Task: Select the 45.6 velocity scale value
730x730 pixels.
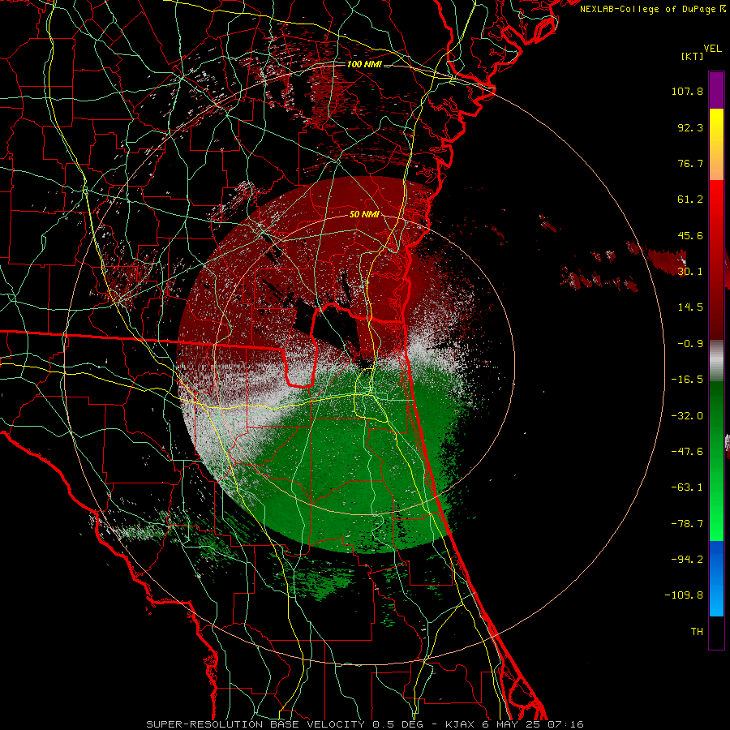Action: coord(690,235)
